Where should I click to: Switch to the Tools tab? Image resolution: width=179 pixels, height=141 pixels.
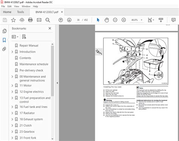click(x=20, y=12)
